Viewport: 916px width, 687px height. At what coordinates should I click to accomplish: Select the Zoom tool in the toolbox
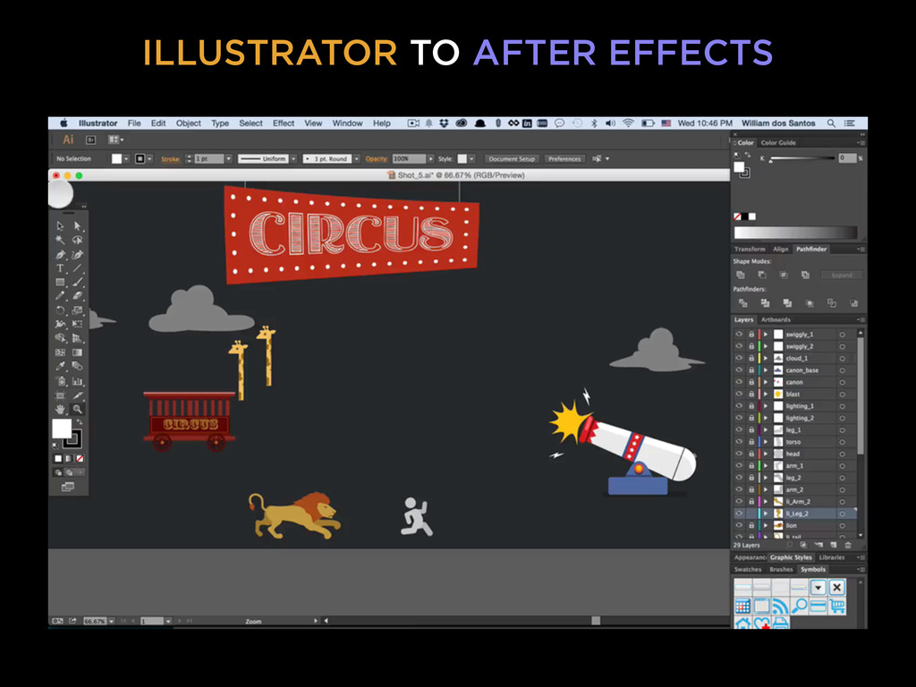click(x=77, y=409)
